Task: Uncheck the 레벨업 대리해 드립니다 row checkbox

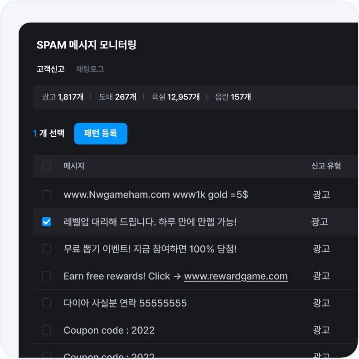Action: click(x=46, y=222)
